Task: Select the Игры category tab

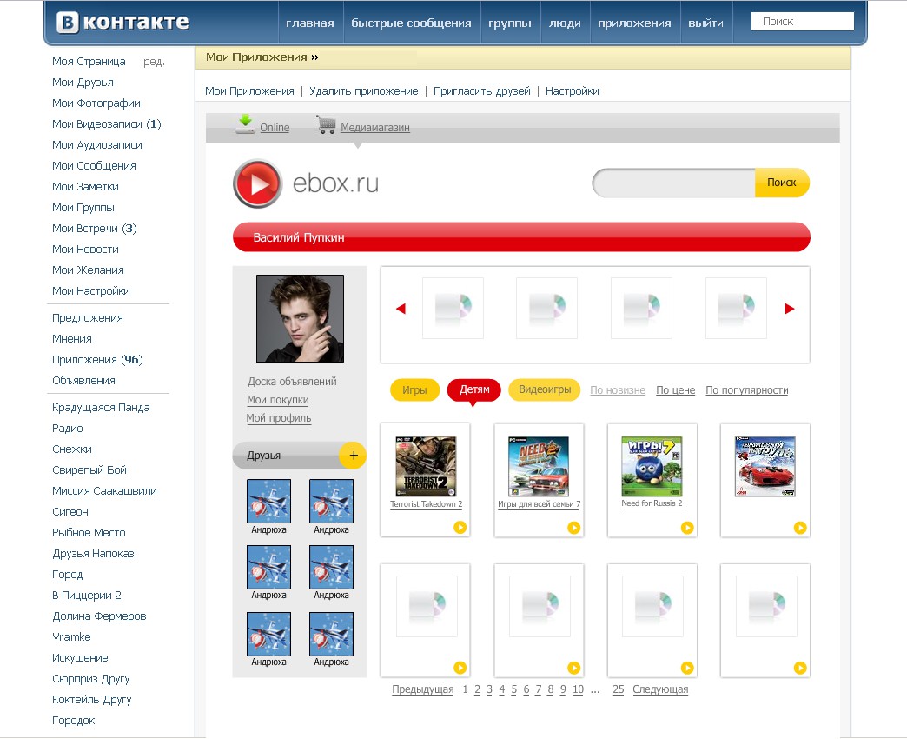Action: pos(414,390)
